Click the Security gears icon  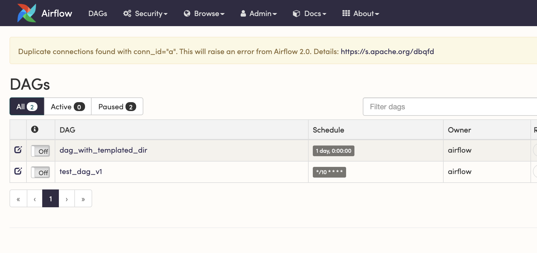click(x=127, y=13)
